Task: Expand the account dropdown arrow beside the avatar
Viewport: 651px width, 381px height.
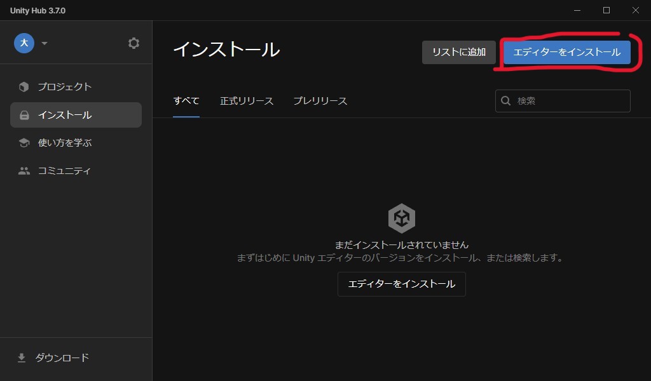Action: 45,44
